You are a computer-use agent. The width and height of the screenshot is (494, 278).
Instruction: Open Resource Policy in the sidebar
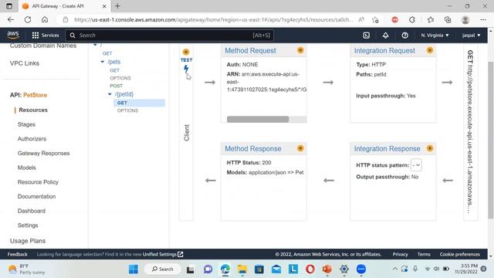click(38, 182)
